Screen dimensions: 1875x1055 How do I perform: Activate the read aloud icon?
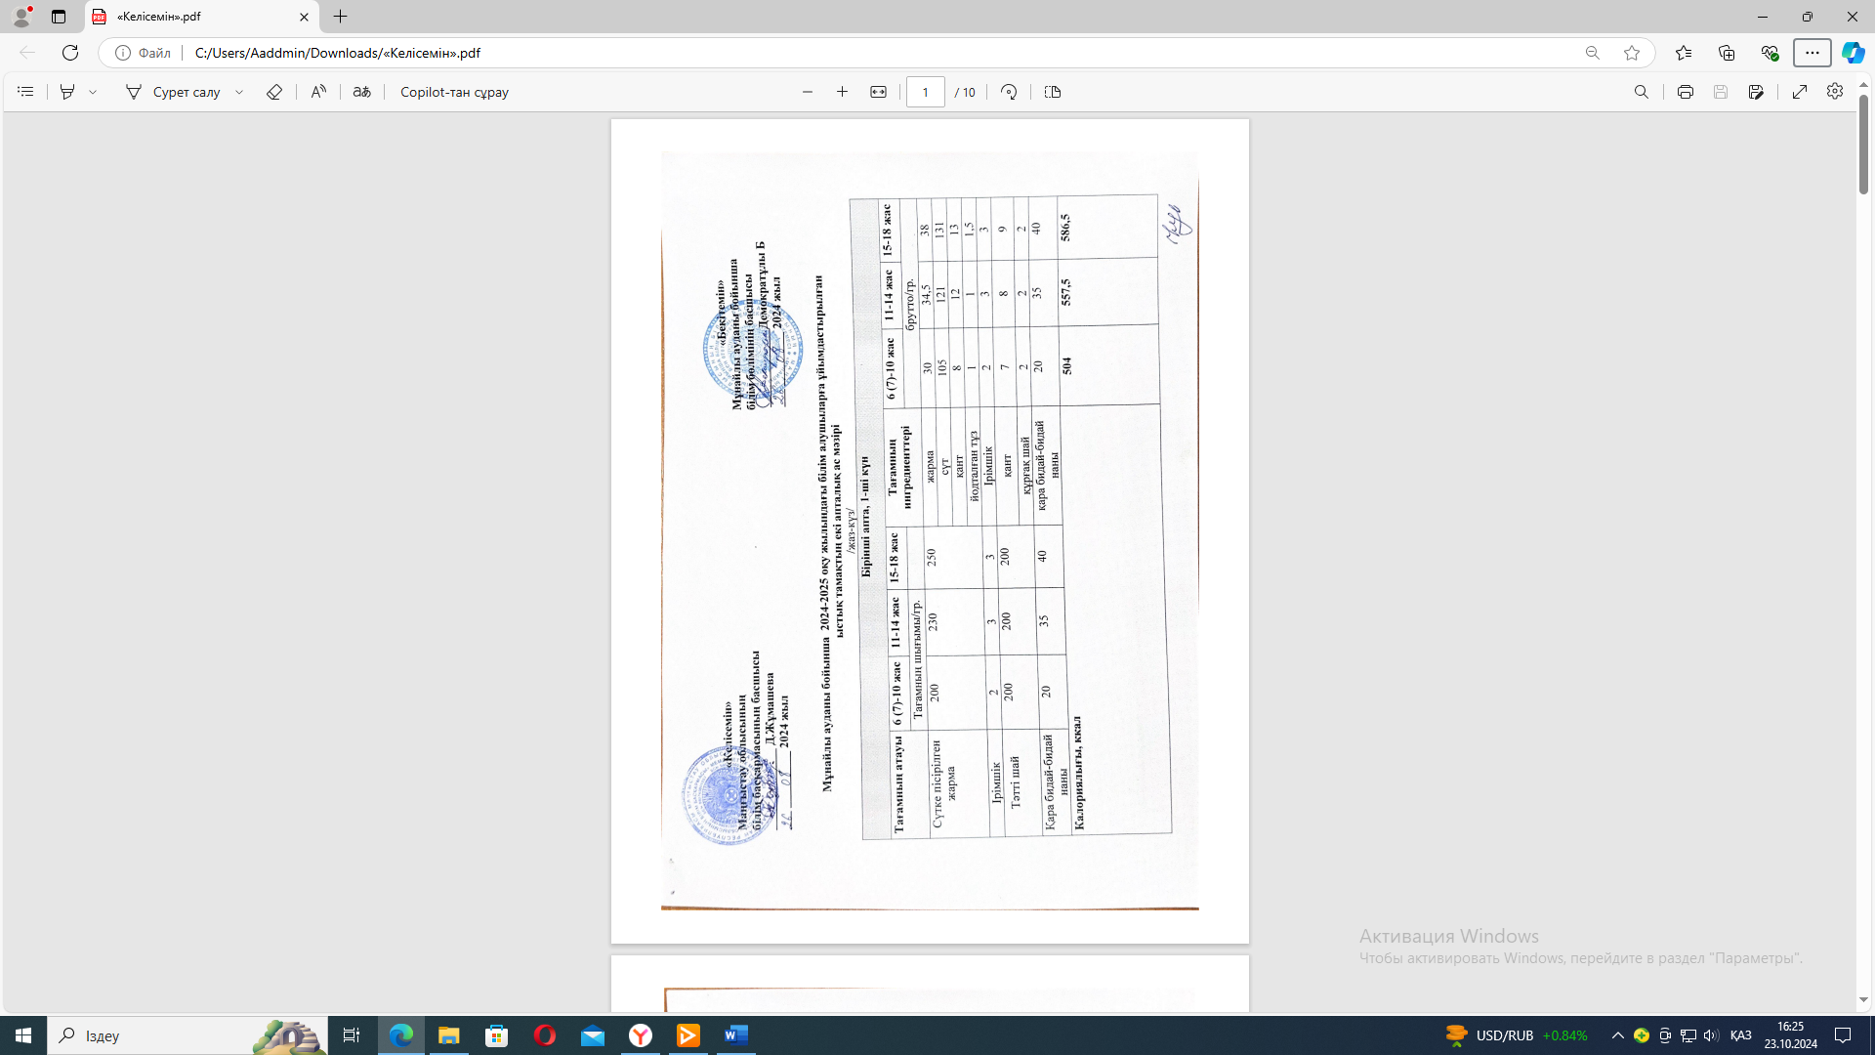[x=318, y=92]
